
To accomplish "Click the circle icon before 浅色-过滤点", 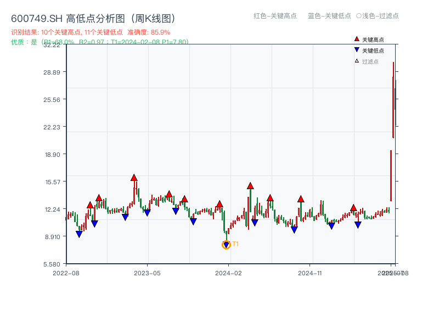I will [359, 16].
